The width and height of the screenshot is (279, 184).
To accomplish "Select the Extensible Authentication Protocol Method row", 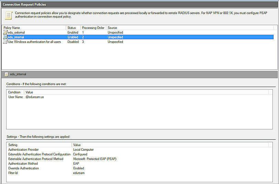I will click(x=36, y=159).
